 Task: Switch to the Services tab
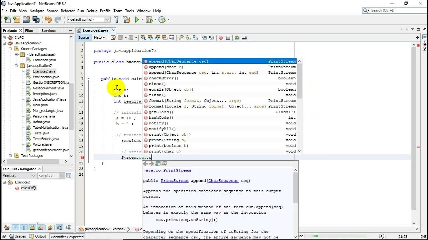click(x=49, y=31)
